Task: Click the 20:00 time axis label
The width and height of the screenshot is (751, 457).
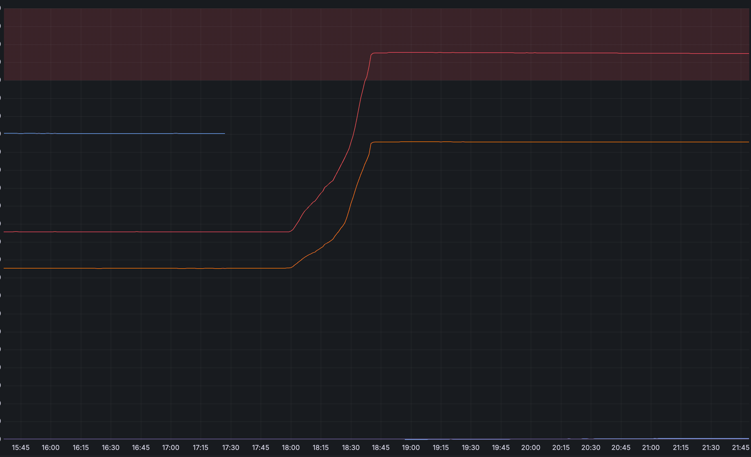Action: point(530,447)
